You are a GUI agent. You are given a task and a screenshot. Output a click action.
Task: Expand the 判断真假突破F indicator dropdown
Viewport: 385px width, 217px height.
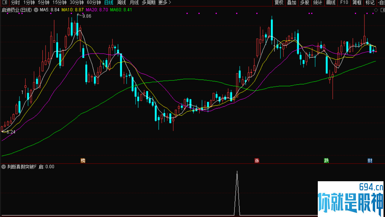[x=4, y=167]
